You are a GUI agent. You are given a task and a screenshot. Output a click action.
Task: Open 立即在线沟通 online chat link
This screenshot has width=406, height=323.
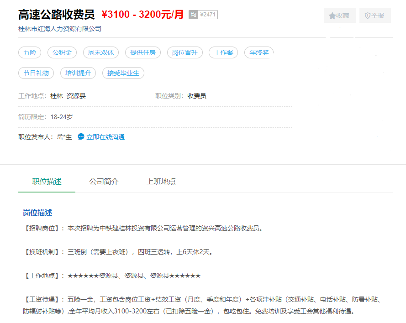105,137
